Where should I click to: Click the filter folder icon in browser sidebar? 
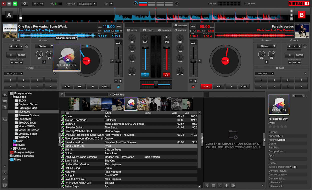(x=5, y=107)
